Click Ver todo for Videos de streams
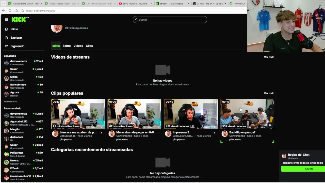This screenshot has height=183, width=325. coord(269,57)
